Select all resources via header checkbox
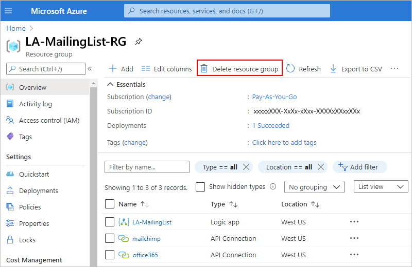 point(110,204)
